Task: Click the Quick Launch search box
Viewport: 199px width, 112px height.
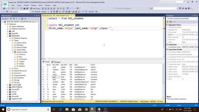Action: [x=173, y=2]
